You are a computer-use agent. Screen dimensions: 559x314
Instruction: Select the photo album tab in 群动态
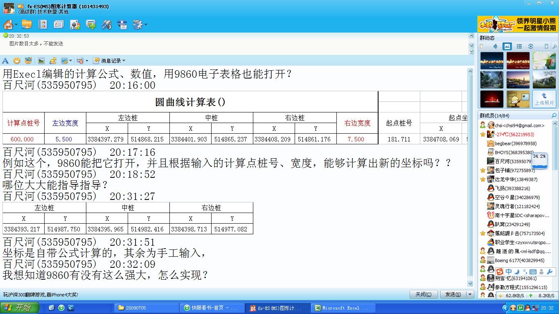click(x=507, y=46)
